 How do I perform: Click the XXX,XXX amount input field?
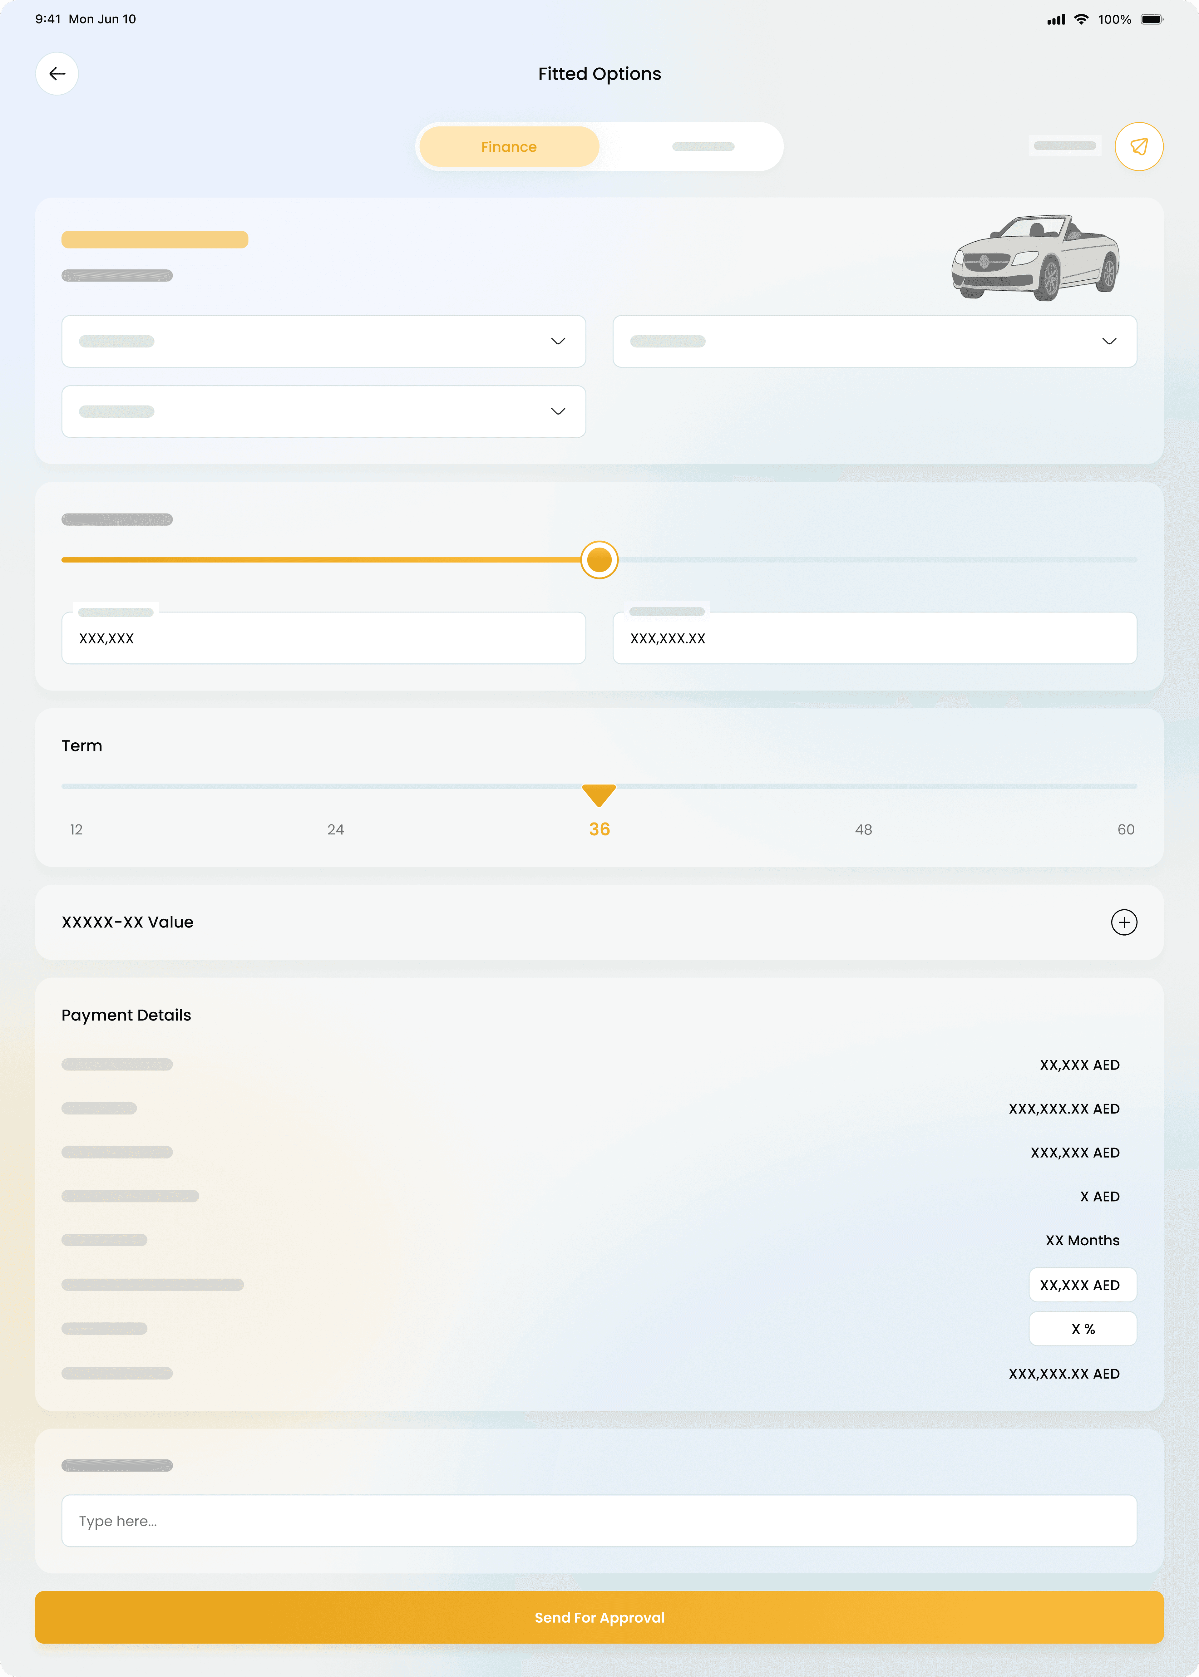coord(323,638)
